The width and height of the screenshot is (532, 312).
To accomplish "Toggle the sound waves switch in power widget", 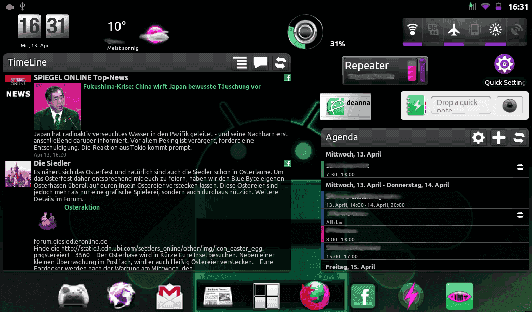I will [516, 32].
